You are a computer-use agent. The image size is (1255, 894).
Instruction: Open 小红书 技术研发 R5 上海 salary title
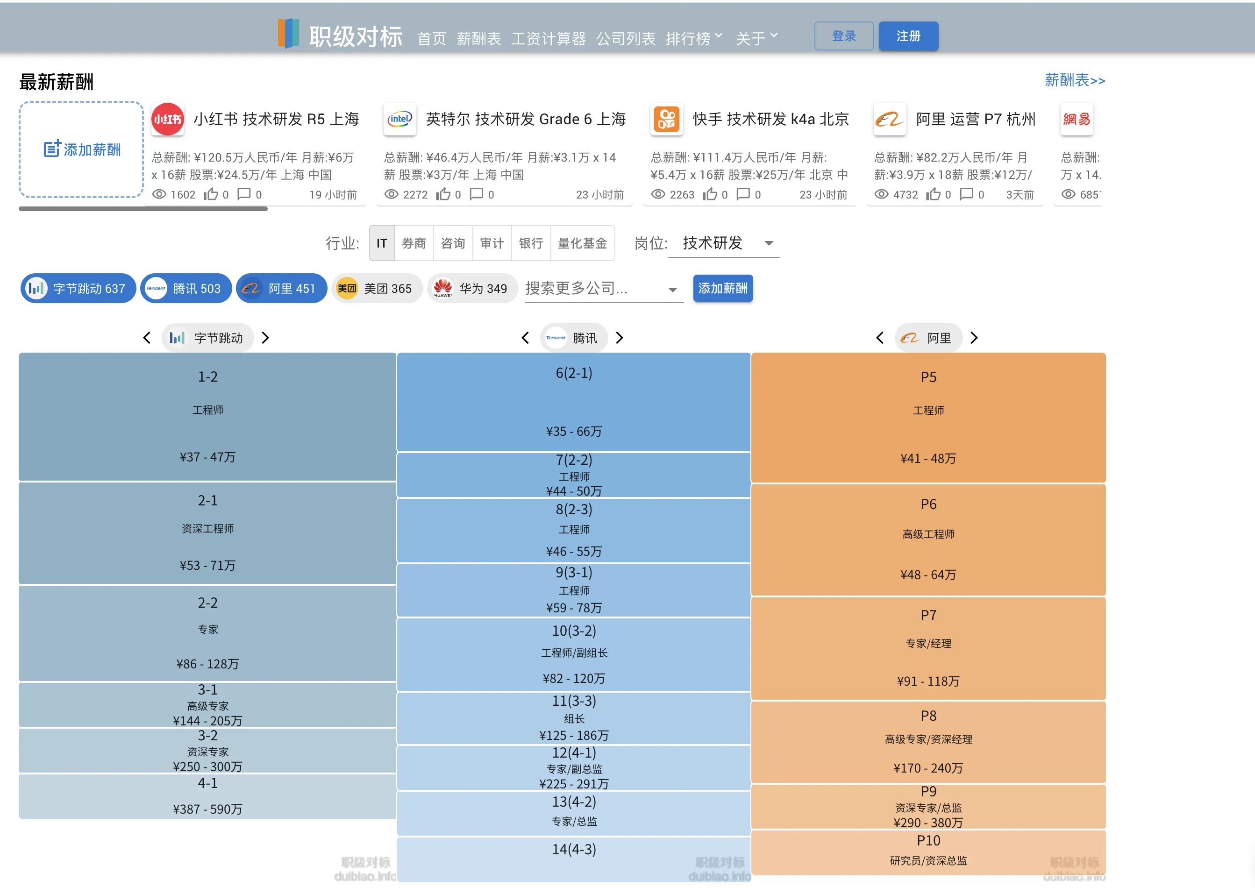click(276, 119)
